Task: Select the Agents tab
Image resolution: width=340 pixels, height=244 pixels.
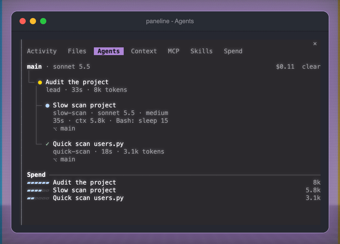Action: tap(109, 51)
